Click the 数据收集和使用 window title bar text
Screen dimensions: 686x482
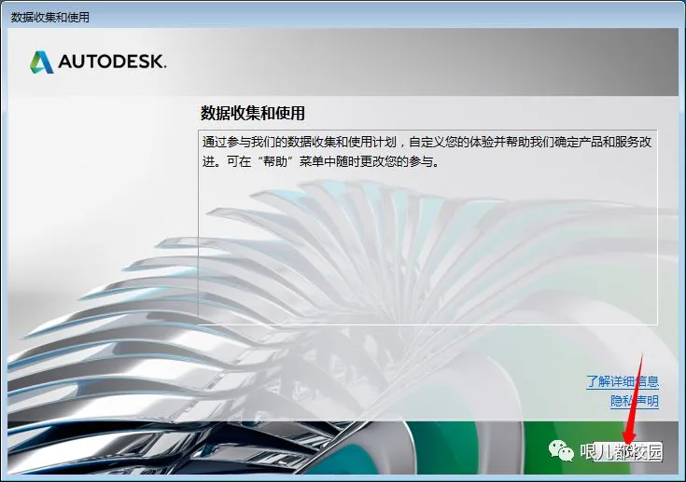point(49,17)
